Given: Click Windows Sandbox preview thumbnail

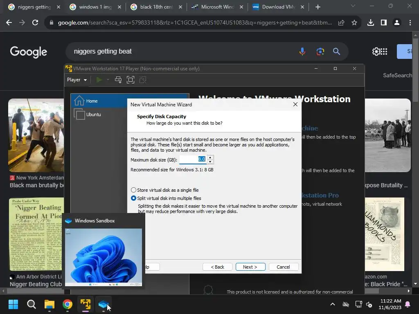Looking at the screenshot, I should [104, 258].
